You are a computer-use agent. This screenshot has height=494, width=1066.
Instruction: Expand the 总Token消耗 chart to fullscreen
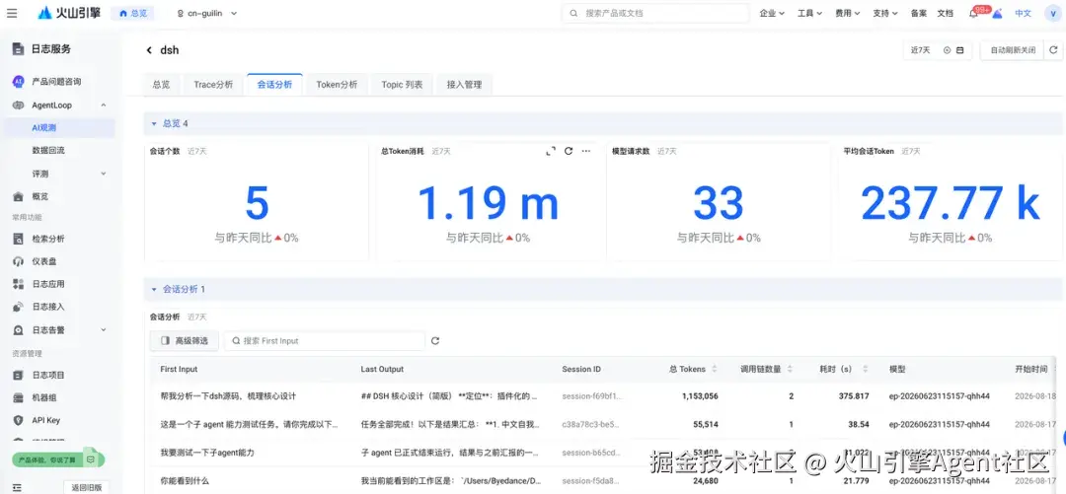pos(551,151)
